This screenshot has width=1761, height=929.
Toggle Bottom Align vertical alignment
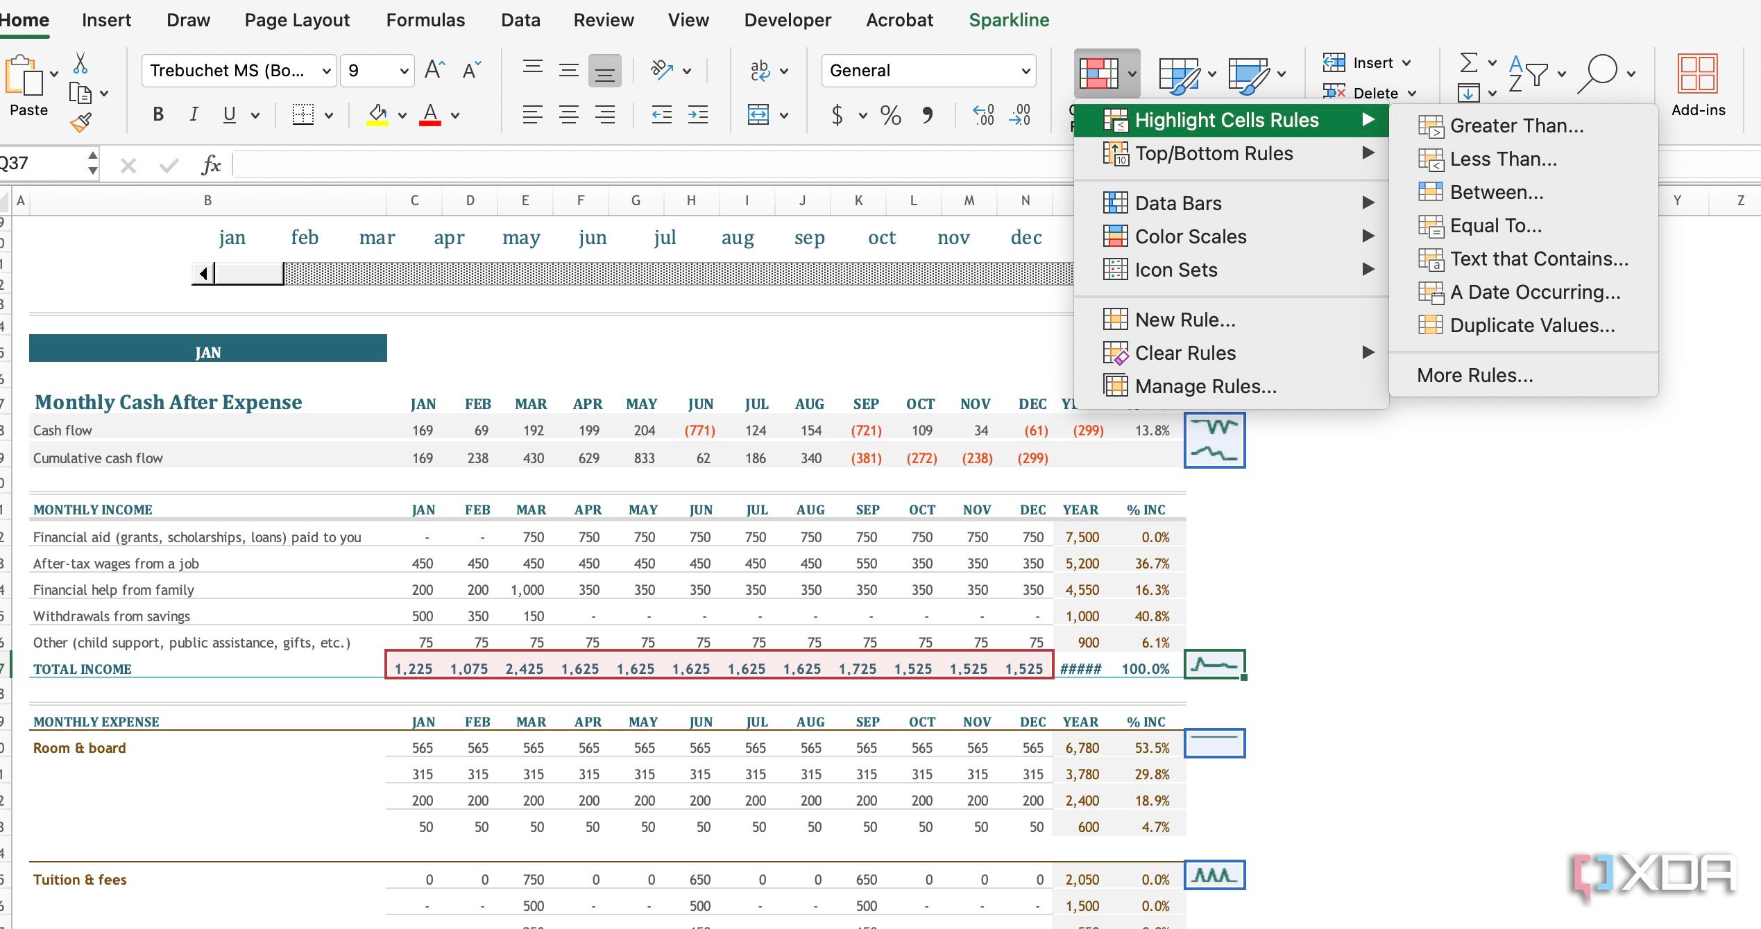[x=605, y=70]
